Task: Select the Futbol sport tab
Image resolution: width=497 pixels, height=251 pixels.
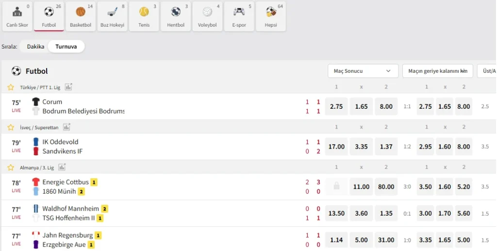Action: (49, 17)
